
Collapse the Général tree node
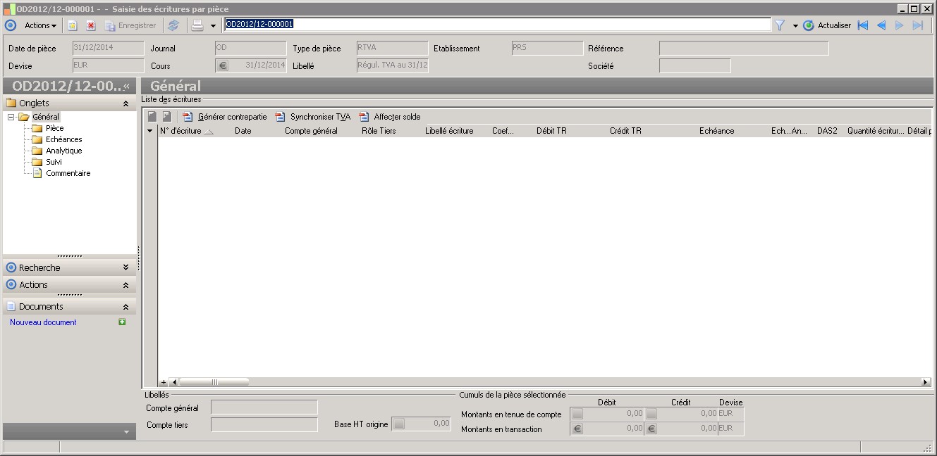[x=11, y=117]
